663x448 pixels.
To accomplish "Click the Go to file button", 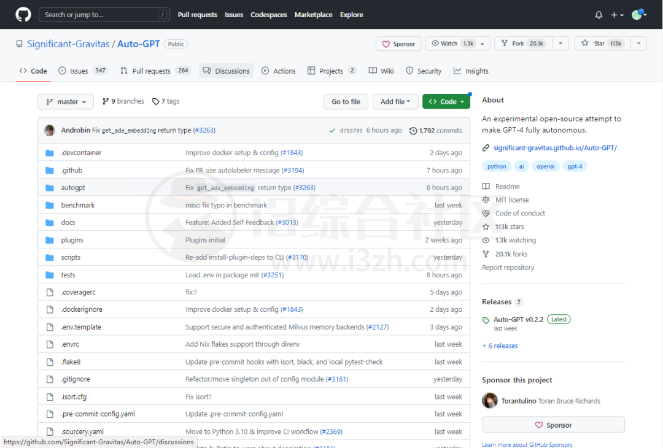I will tap(346, 101).
